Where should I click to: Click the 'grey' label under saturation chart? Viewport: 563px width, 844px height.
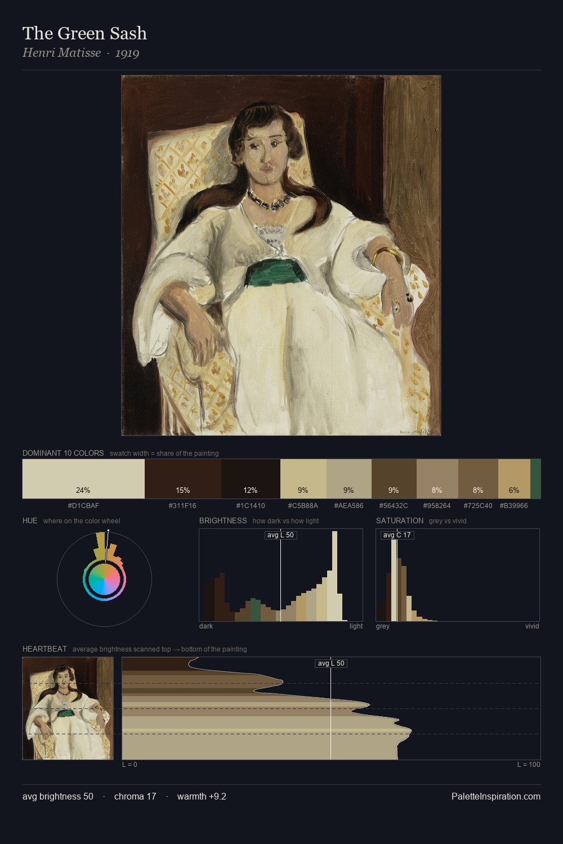pyautogui.click(x=383, y=626)
